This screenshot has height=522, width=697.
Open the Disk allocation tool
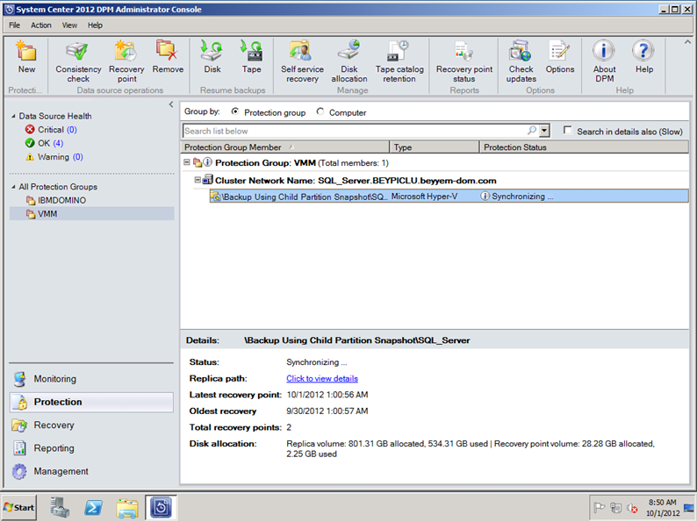349,61
